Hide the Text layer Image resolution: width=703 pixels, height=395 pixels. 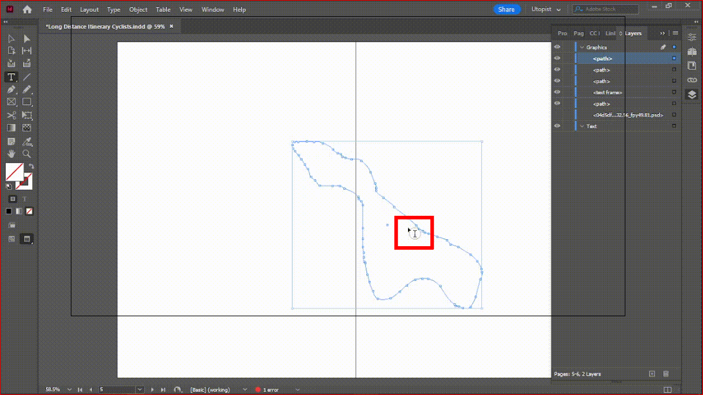557,126
